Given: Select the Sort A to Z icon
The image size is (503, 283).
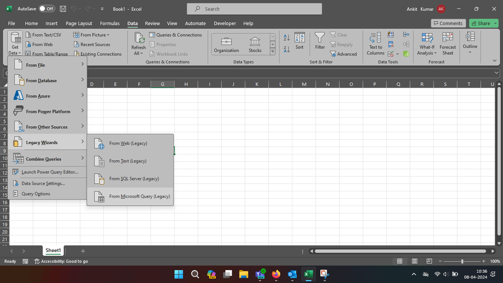Looking at the screenshot, I should pyautogui.click(x=287, y=37).
